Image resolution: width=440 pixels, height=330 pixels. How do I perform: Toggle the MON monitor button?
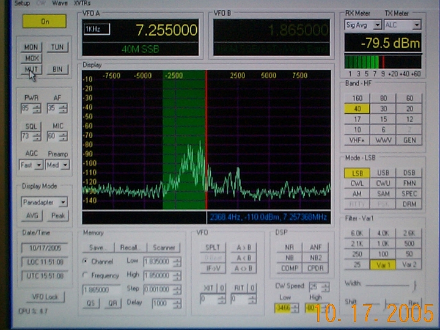pos(31,47)
